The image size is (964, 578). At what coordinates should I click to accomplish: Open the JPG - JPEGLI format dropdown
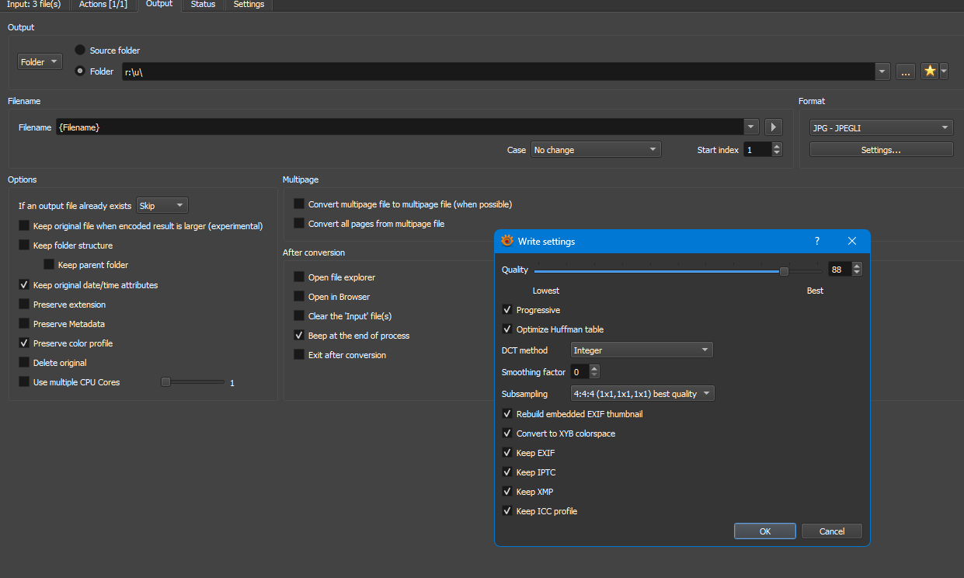point(881,127)
